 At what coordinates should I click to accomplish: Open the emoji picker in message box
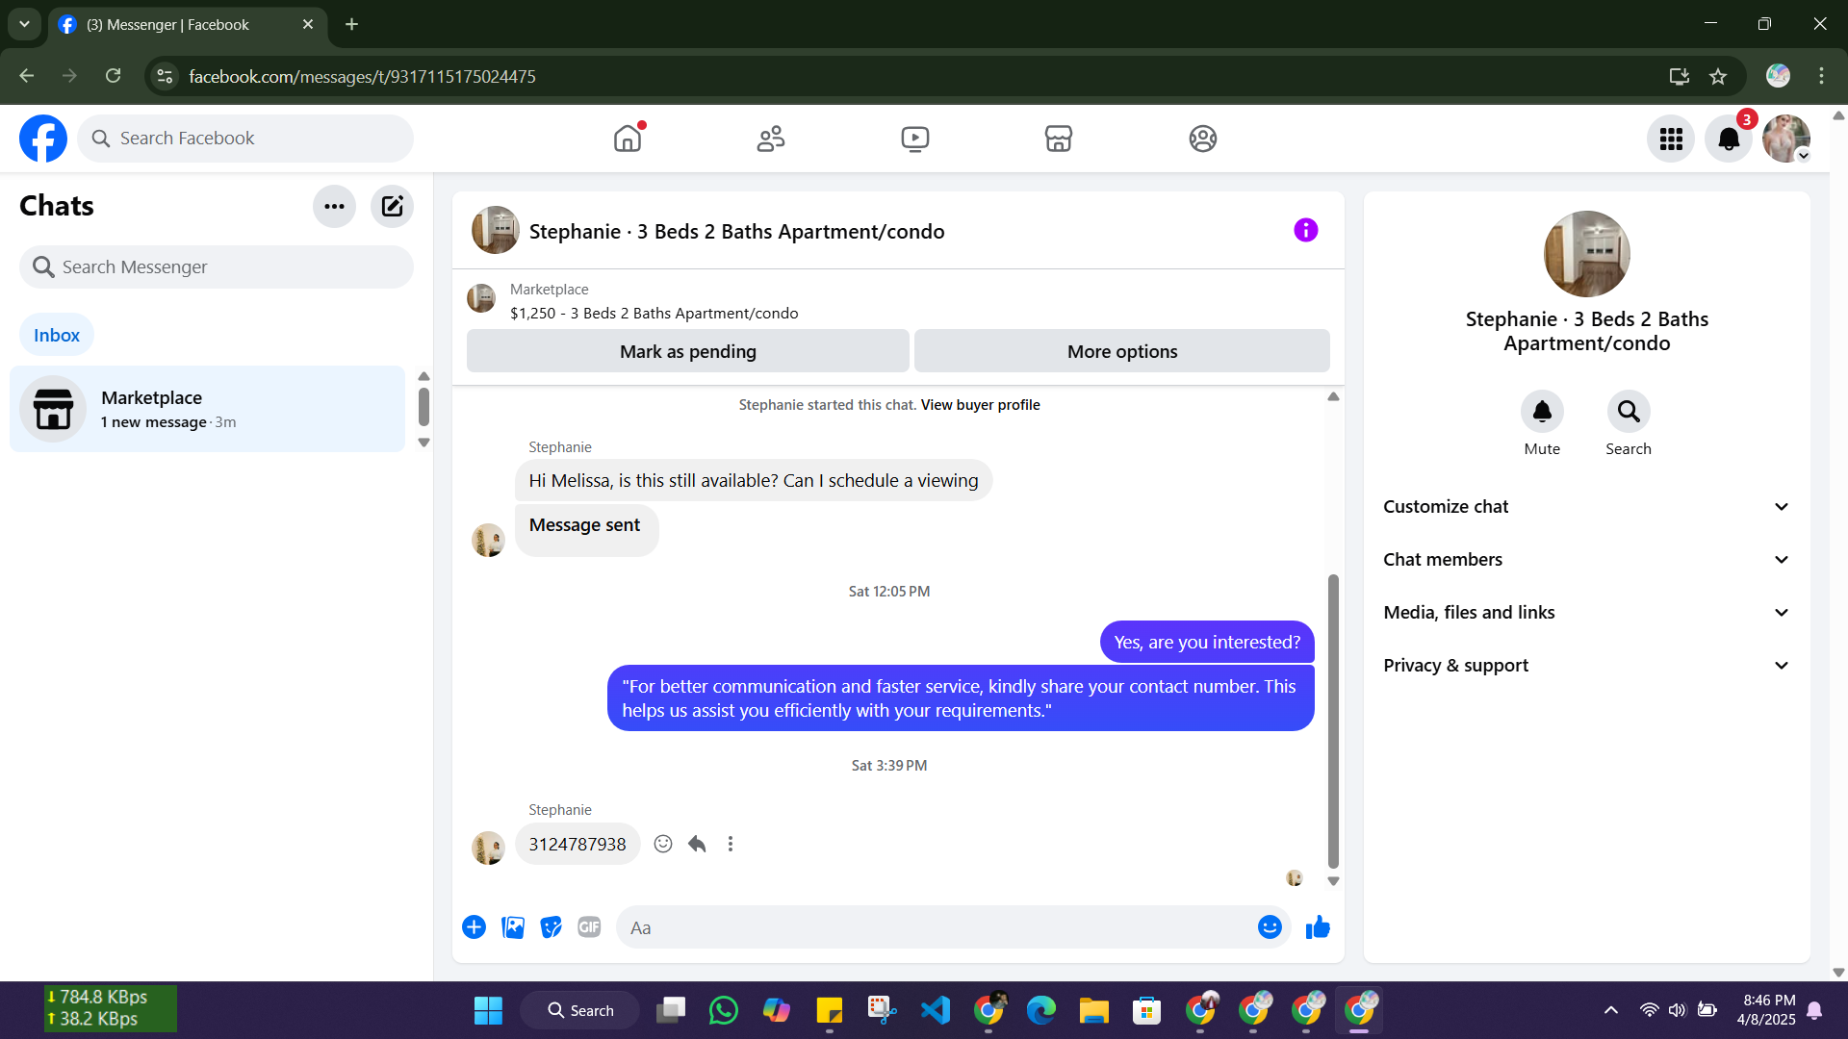(x=1270, y=927)
